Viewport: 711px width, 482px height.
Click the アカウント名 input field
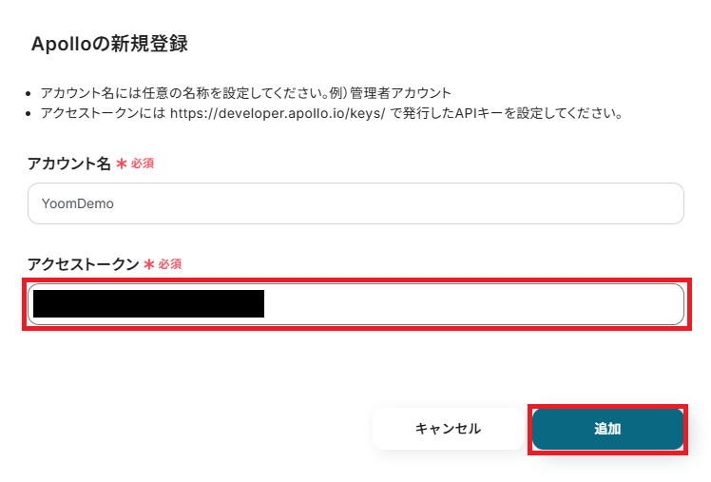tap(355, 203)
